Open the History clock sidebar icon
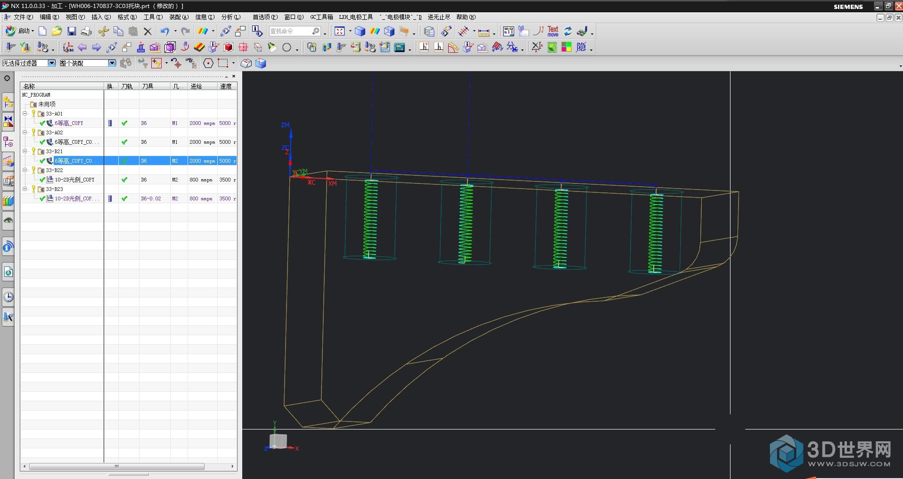 click(8, 297)
